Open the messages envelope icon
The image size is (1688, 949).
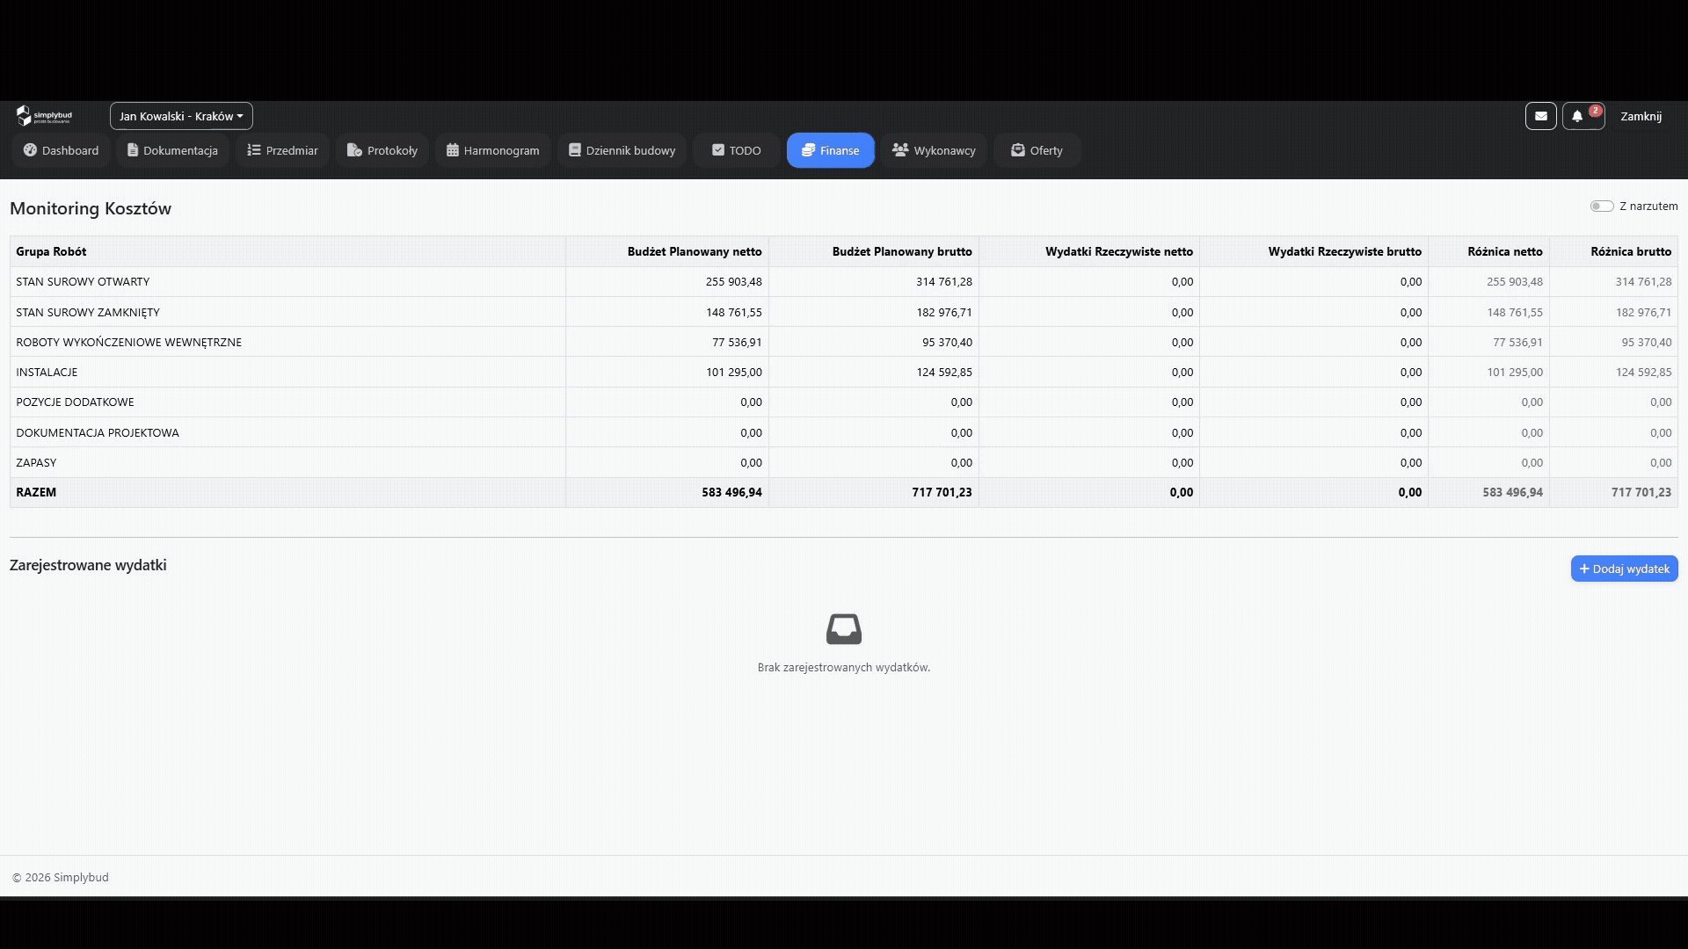pos(1540,116)
